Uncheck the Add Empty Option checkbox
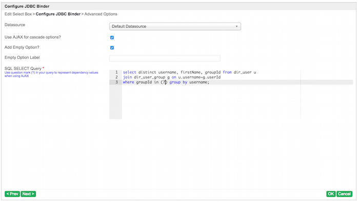The image size is (358, 202). 112,48
